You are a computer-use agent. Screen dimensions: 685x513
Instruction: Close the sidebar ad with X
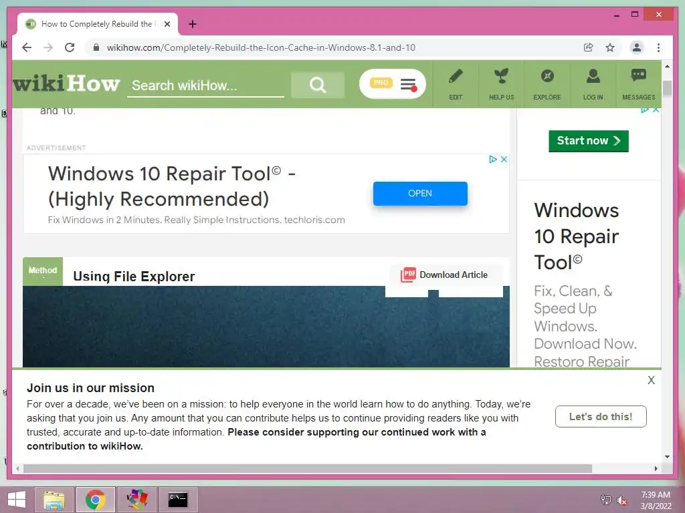656,110
